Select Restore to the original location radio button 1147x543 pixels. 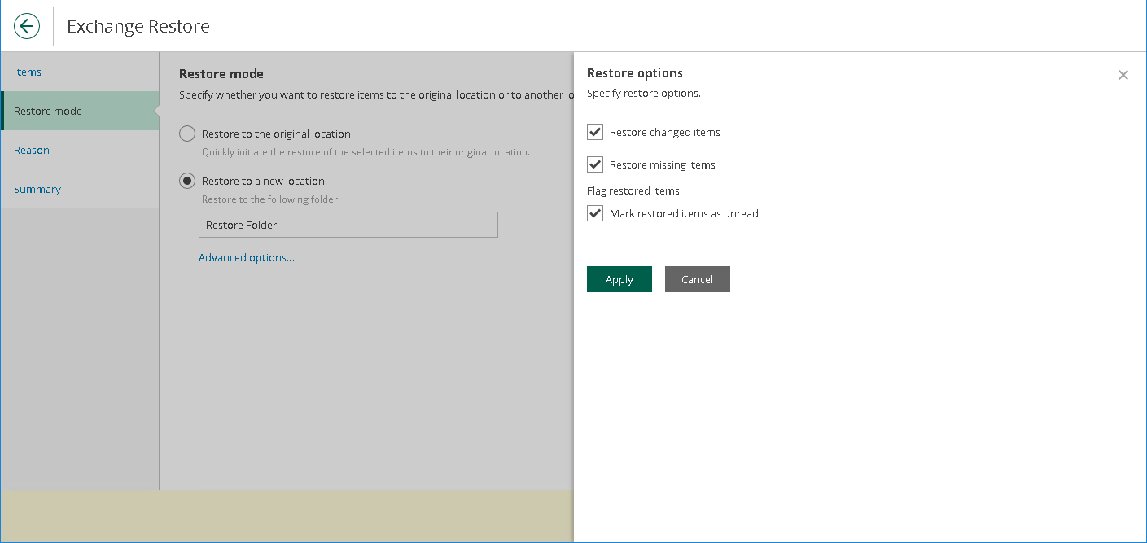tap(187, 134)
